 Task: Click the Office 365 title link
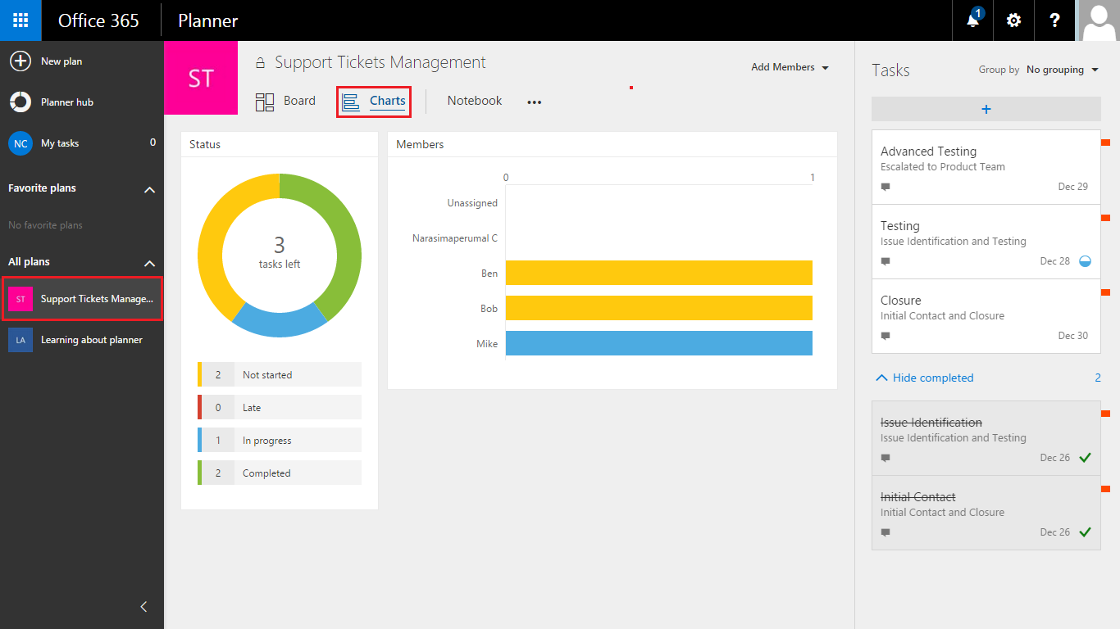point(98,20)
